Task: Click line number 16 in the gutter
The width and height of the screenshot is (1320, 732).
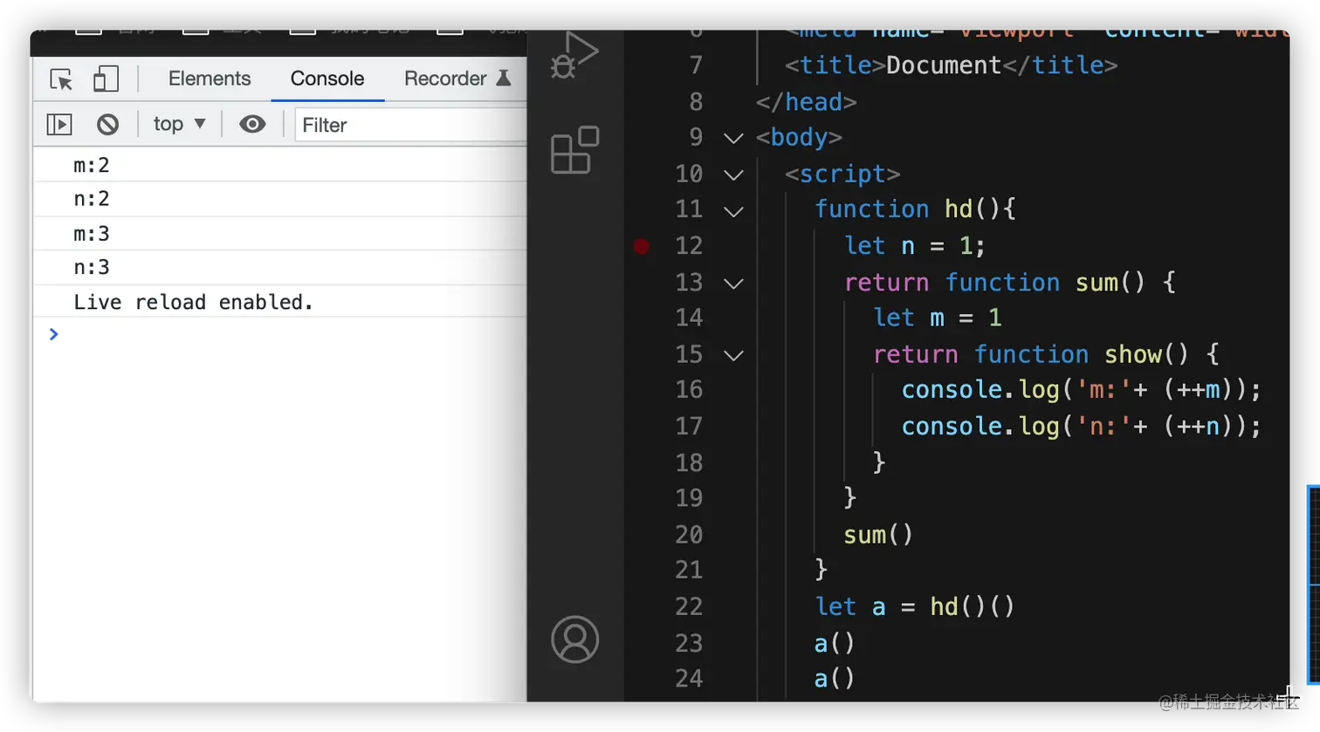Action: pyautogui.click(x=689, y=389)
